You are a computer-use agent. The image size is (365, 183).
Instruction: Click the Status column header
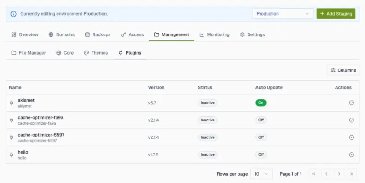(x=205, y=87)
